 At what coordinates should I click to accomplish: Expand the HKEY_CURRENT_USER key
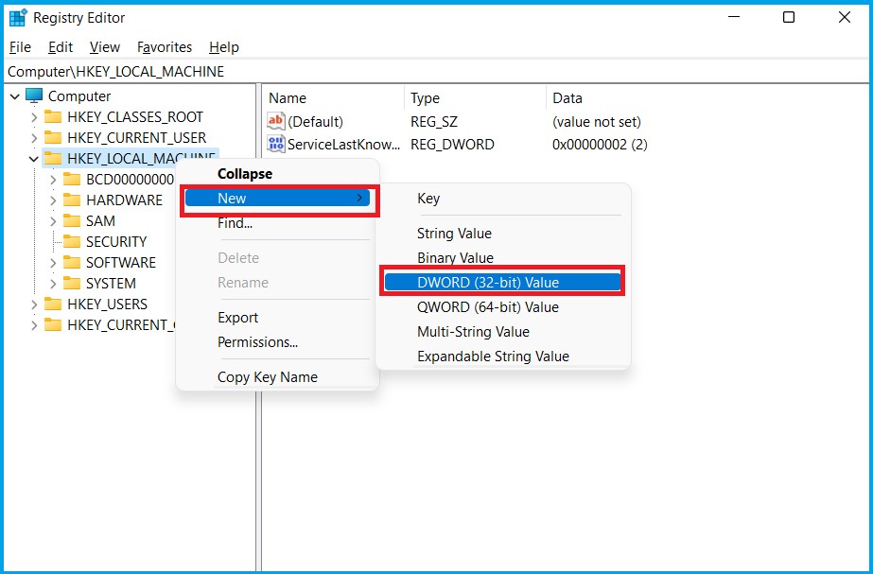click(34, 137)
